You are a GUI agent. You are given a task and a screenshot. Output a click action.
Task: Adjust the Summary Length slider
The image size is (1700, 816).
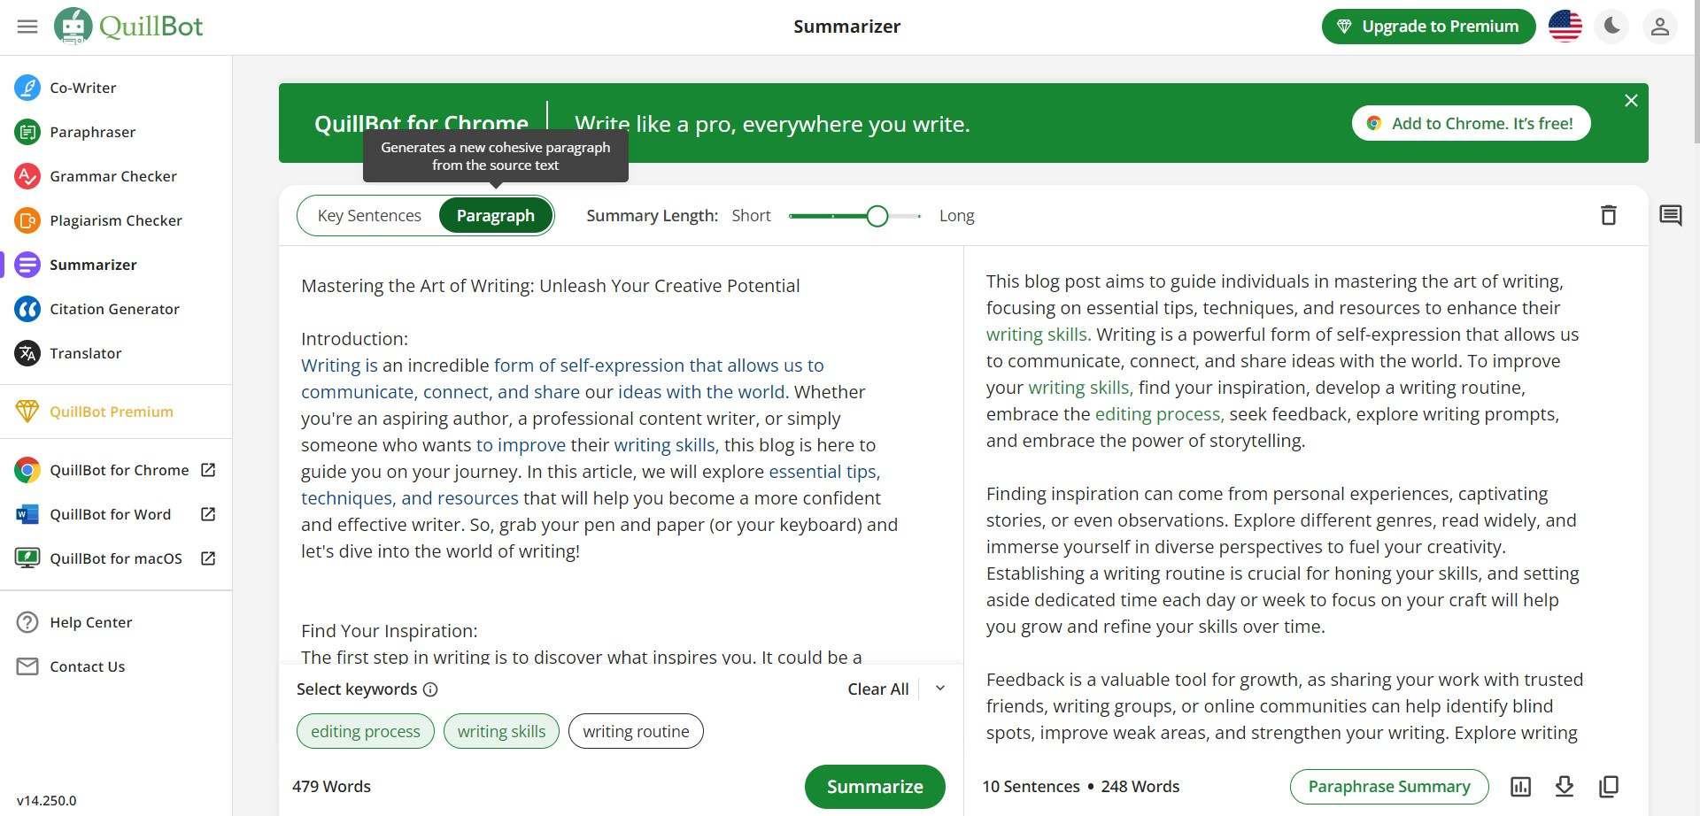(877, 216)
